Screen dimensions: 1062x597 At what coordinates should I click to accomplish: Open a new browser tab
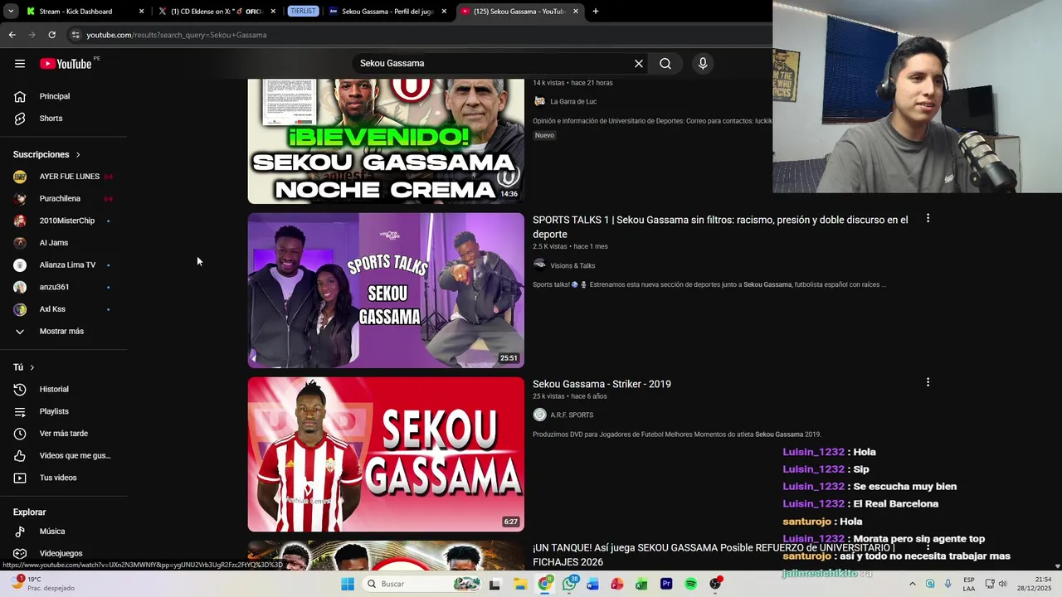[x=595, y=12]
